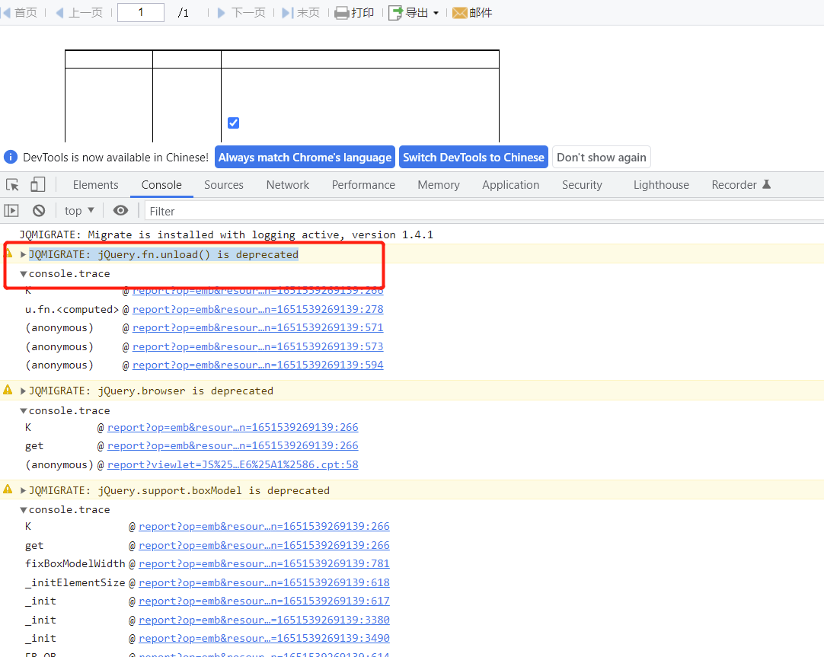
Task: Switch to the Elements tab
Action: [96, 185]
